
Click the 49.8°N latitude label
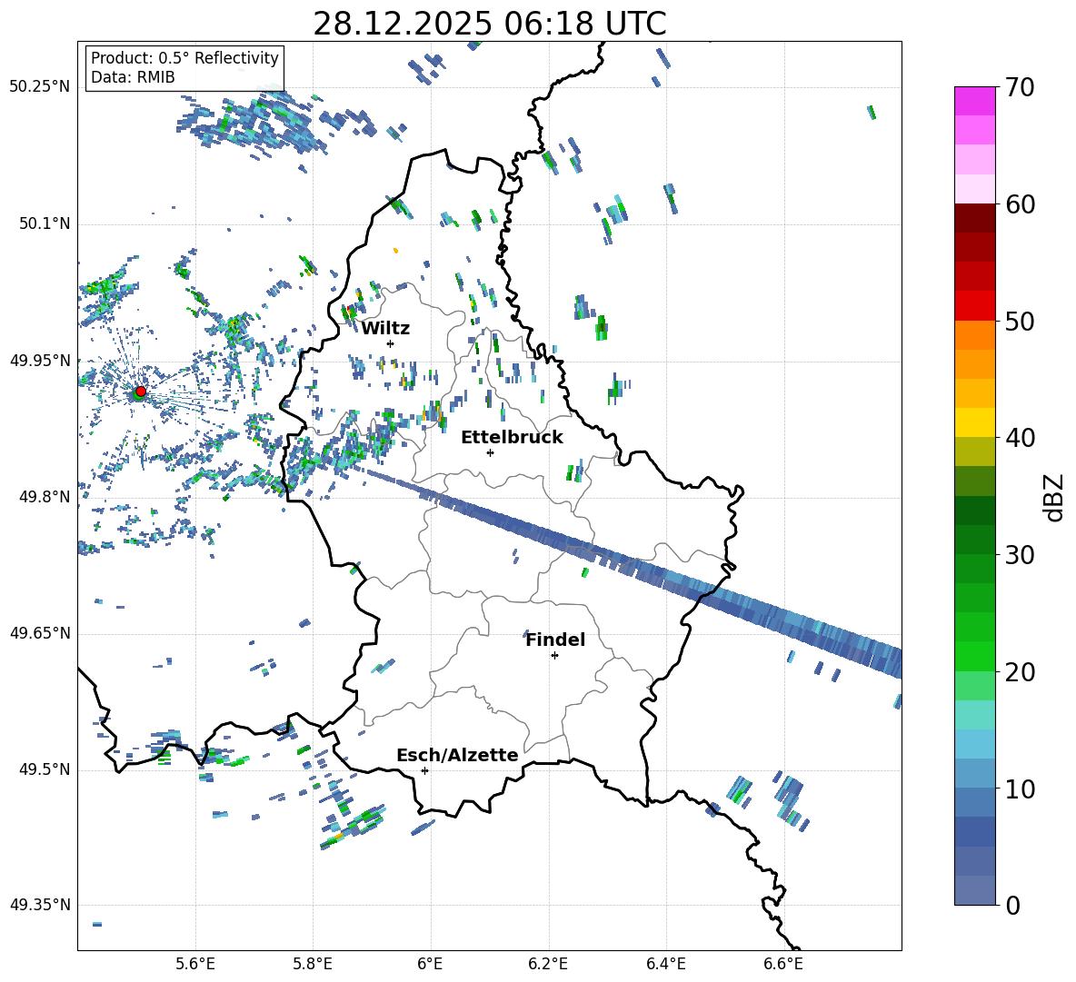pos(45,497)
